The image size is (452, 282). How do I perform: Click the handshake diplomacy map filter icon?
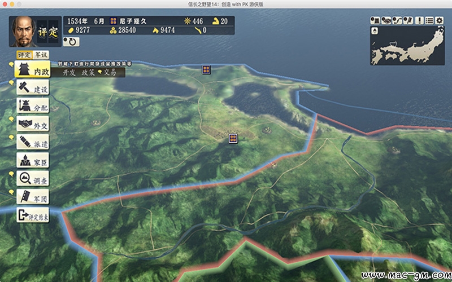coord(386,20)
